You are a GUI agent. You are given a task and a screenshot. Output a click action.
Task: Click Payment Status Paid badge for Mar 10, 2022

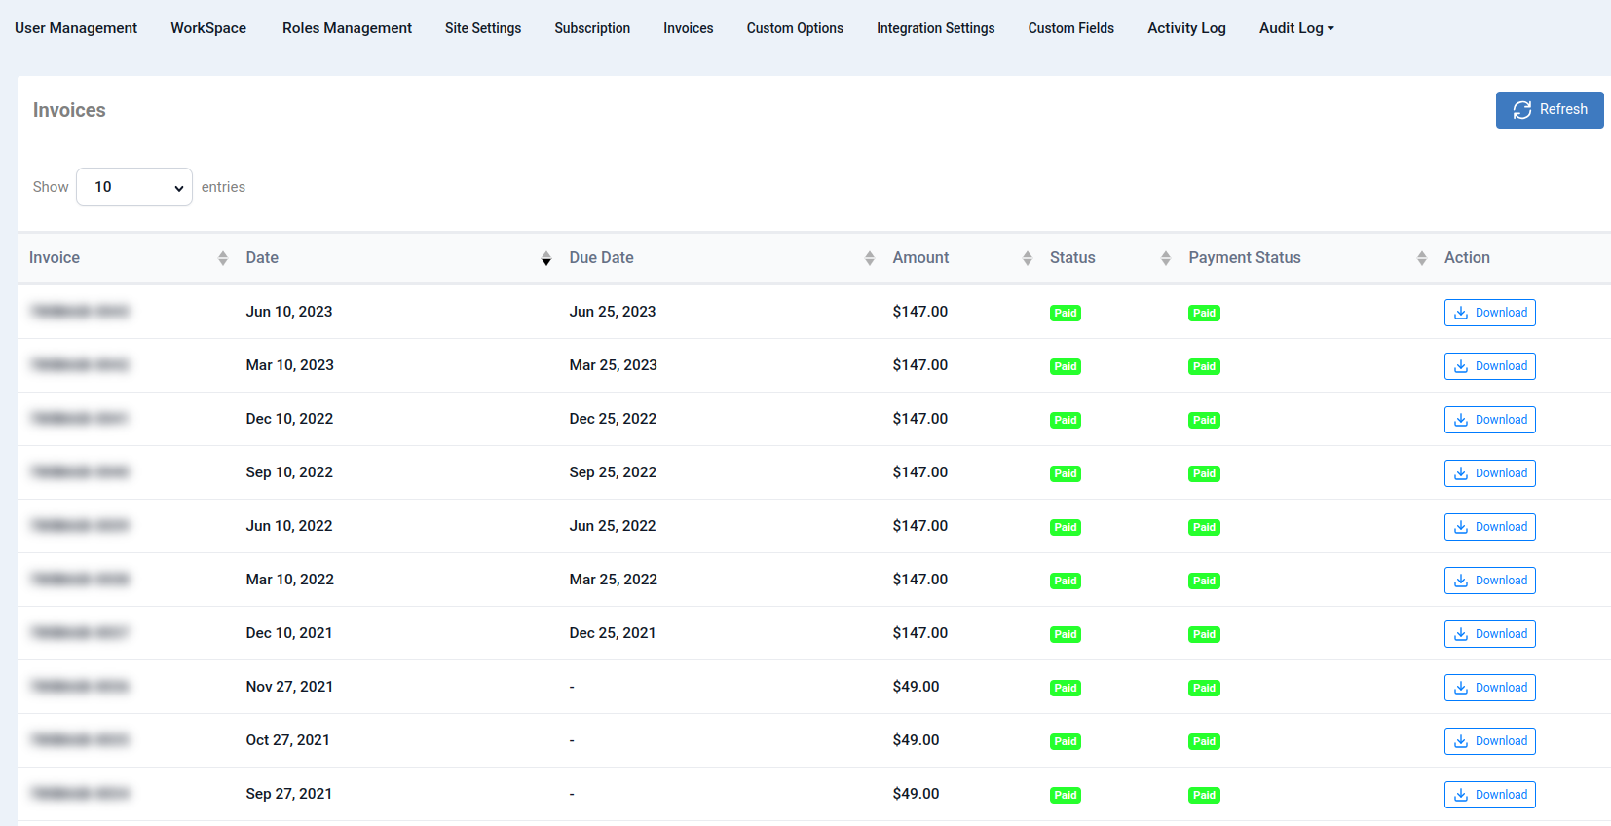(x=1204, y=581)
